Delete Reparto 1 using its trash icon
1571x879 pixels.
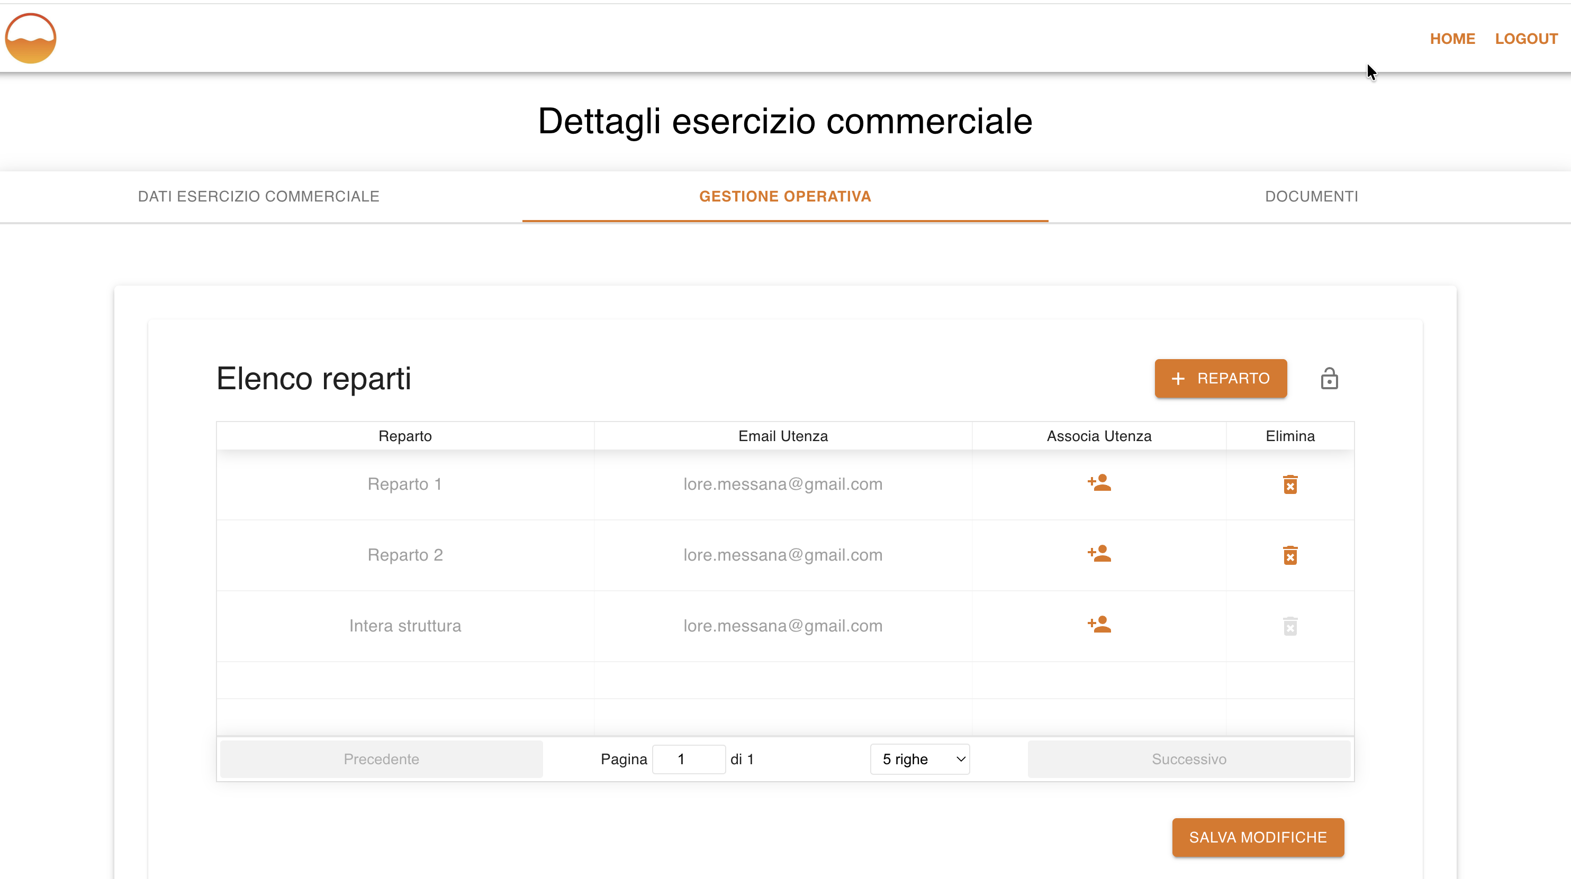[1290, 483]
